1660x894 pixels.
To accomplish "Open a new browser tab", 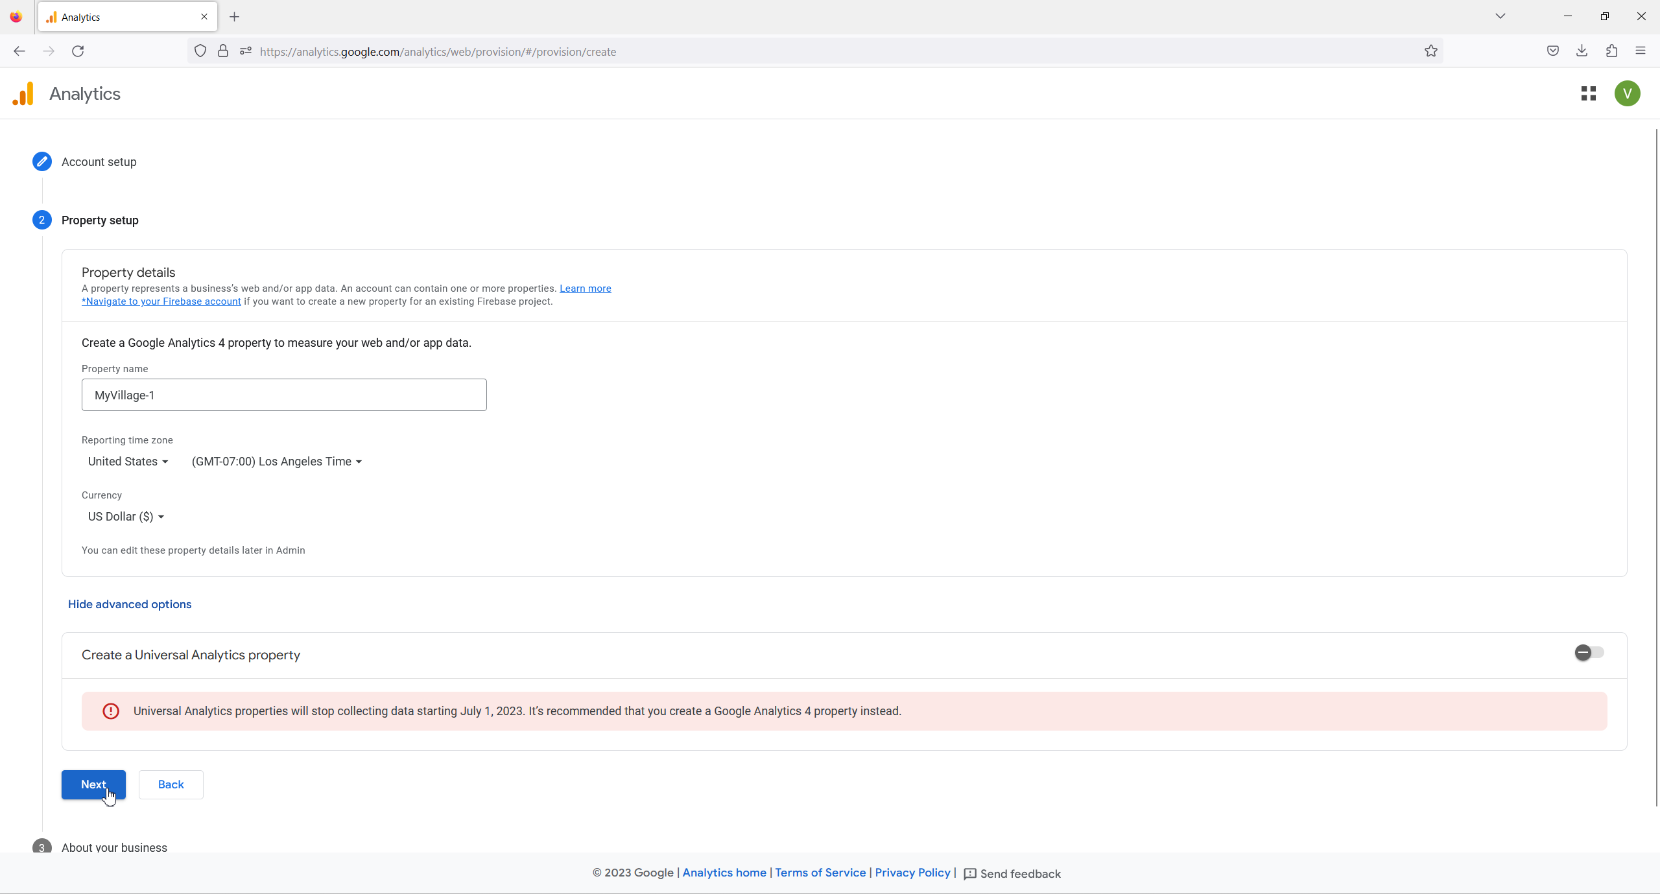I will 235,17.
